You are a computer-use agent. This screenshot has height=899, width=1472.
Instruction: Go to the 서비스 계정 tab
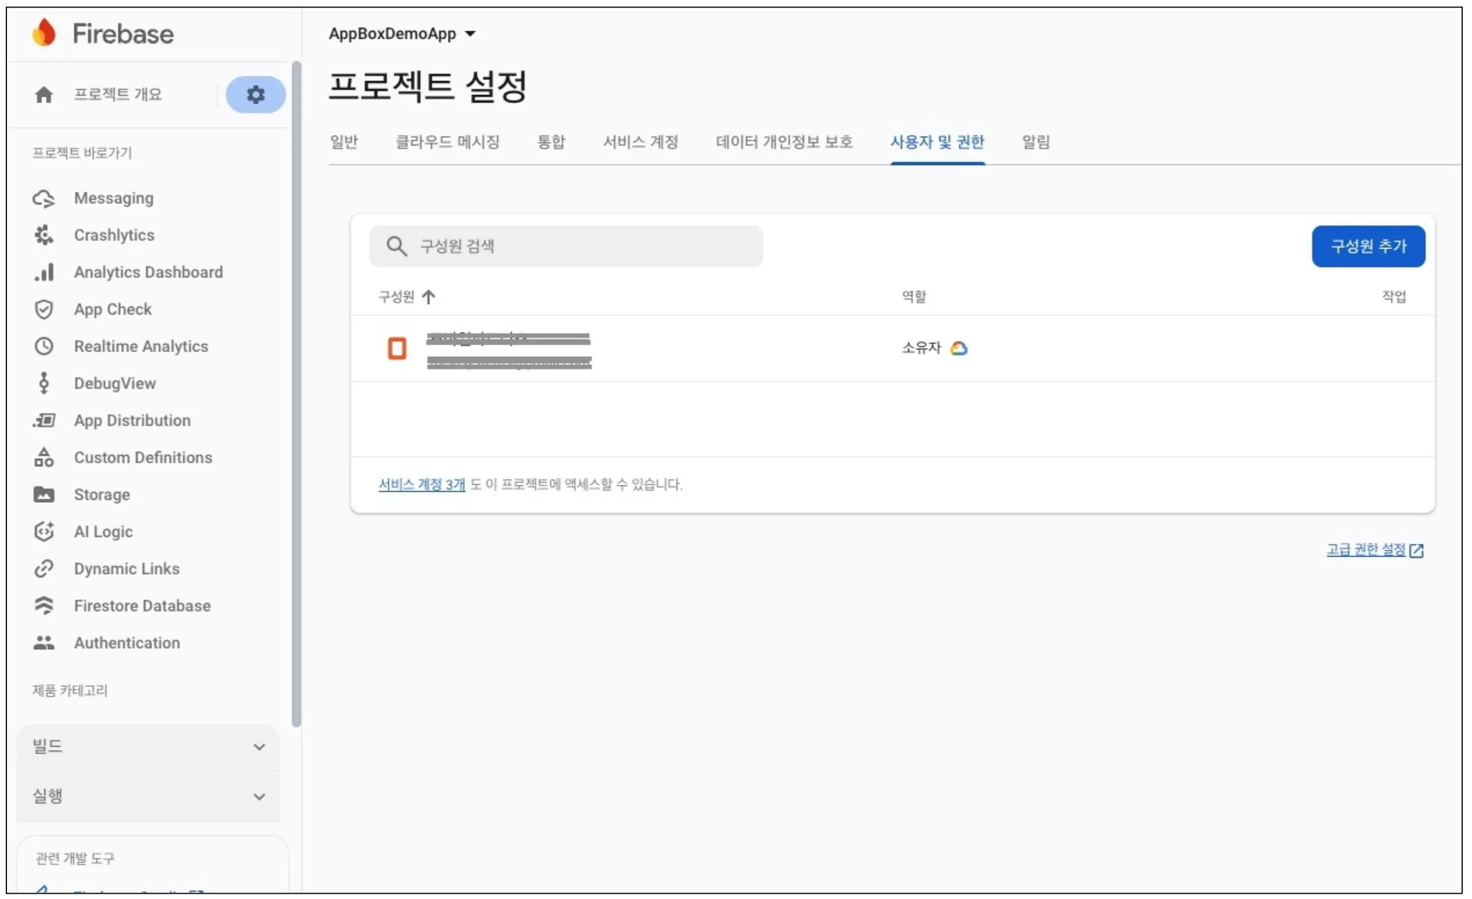[640, 142]
